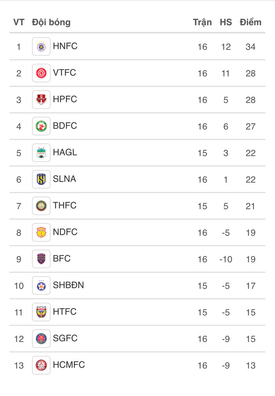Click the SHBĐN club logo
Image resolution: width=275 pixels, height=396 pixels.
pyautogui.click(x=41, y=285)
